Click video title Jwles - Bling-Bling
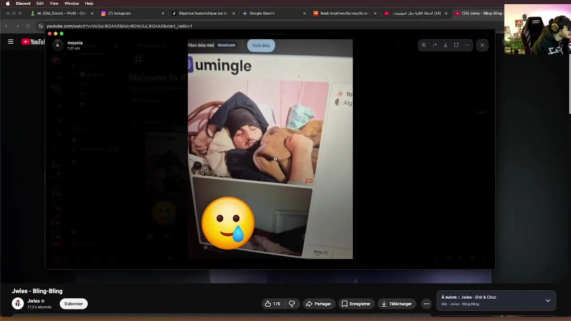This screenshot has height=321, width=571. [x=37, y=291]
